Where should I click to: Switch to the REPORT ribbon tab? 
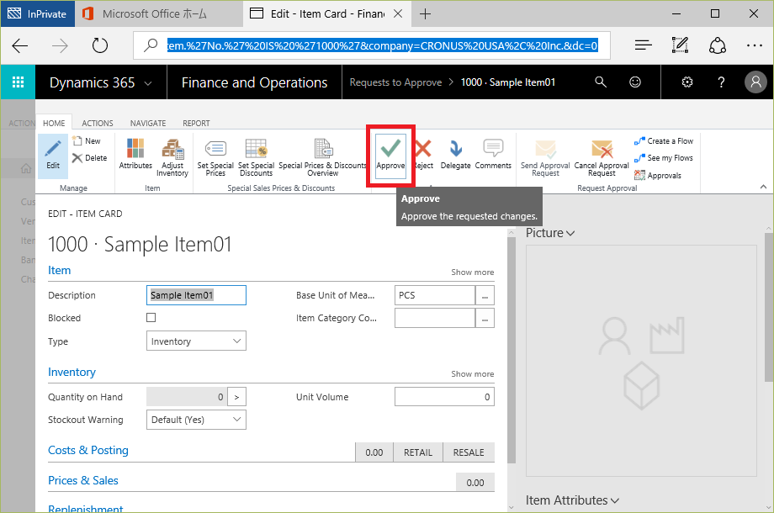coord(196,124)
